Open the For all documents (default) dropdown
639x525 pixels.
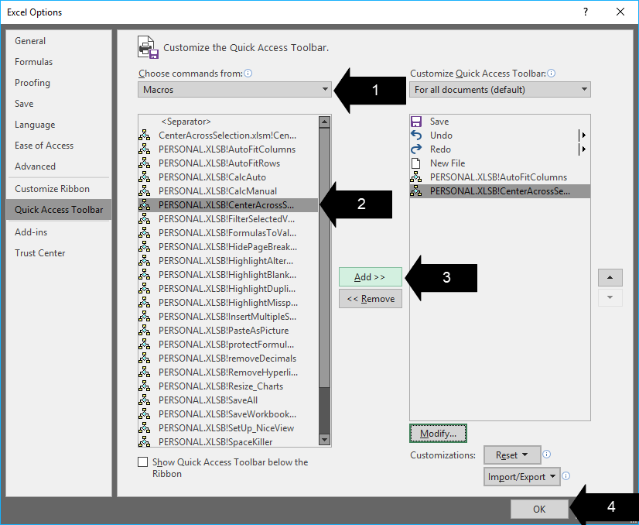tap(500, 89)
